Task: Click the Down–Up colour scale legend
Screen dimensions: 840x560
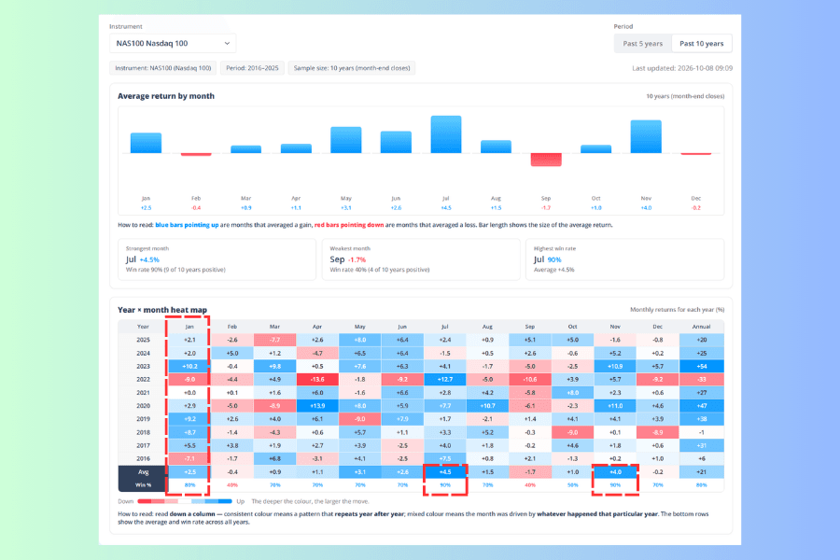Action: tap(185, 501)
